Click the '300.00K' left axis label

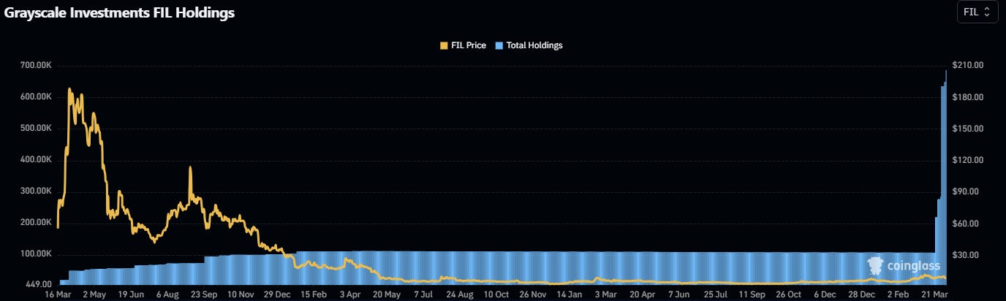[x=36, y=191]
